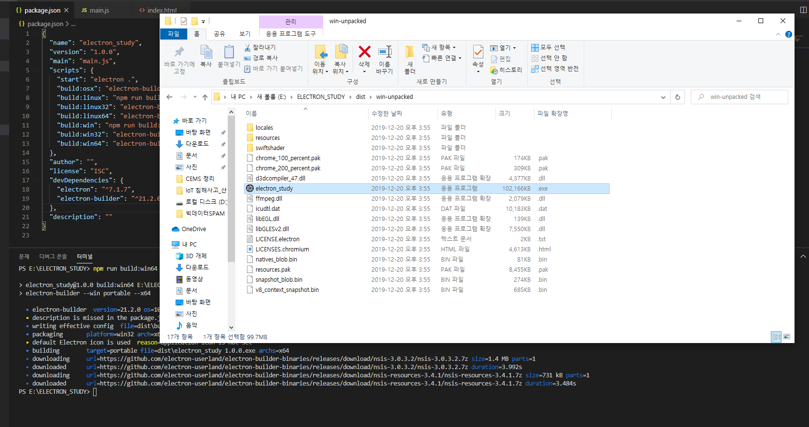The width and height of the screenshot is (809, 427).
Task: Select the v8_context_snapshot.bin file
Action: pos(287,290)
